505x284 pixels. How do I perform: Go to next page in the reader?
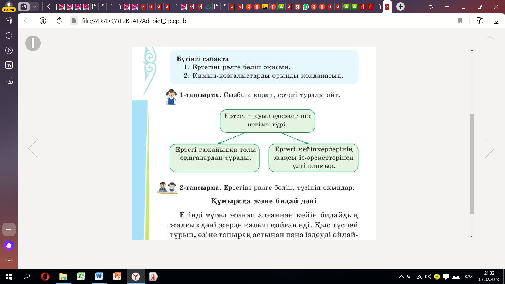(489, 149)
